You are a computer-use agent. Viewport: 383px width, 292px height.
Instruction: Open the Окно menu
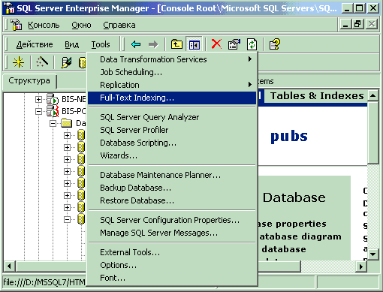point(81,25)
